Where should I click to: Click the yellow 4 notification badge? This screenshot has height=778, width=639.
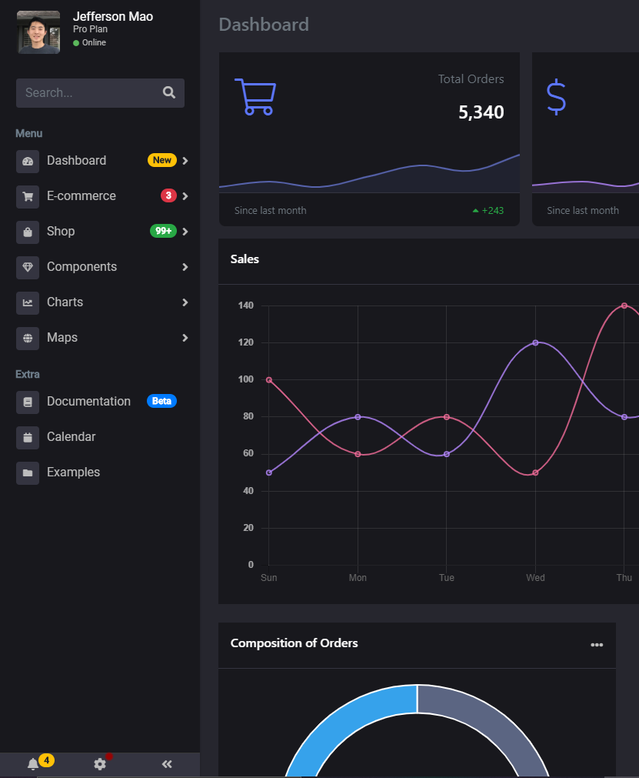(47, 760)
